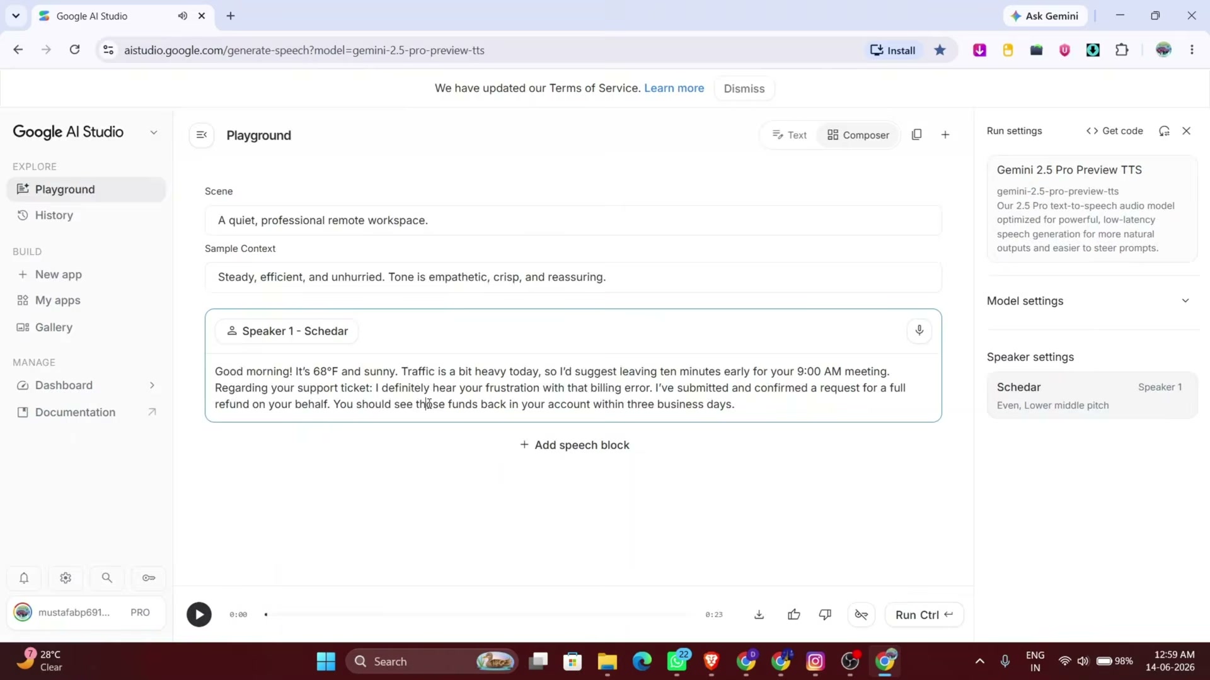Go back to the previous page
Image resolution: width=1210 pixels, height=680 pixels.
point(18,50)
